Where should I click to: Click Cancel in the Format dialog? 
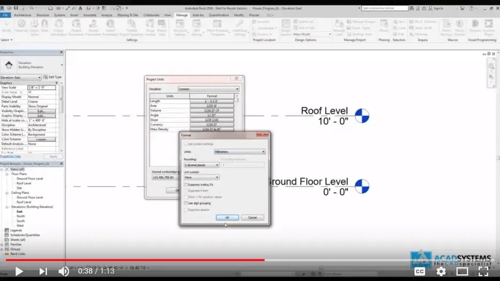[252, 217]
